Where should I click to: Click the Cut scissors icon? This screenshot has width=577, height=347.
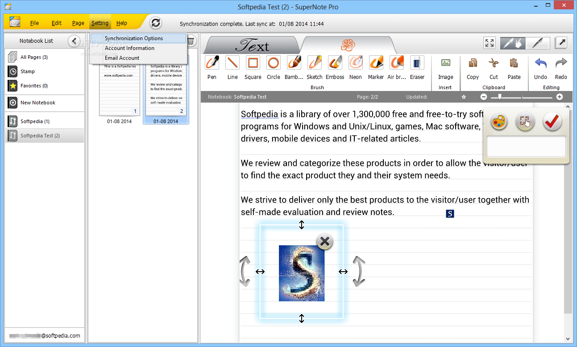tap(494, 63)
